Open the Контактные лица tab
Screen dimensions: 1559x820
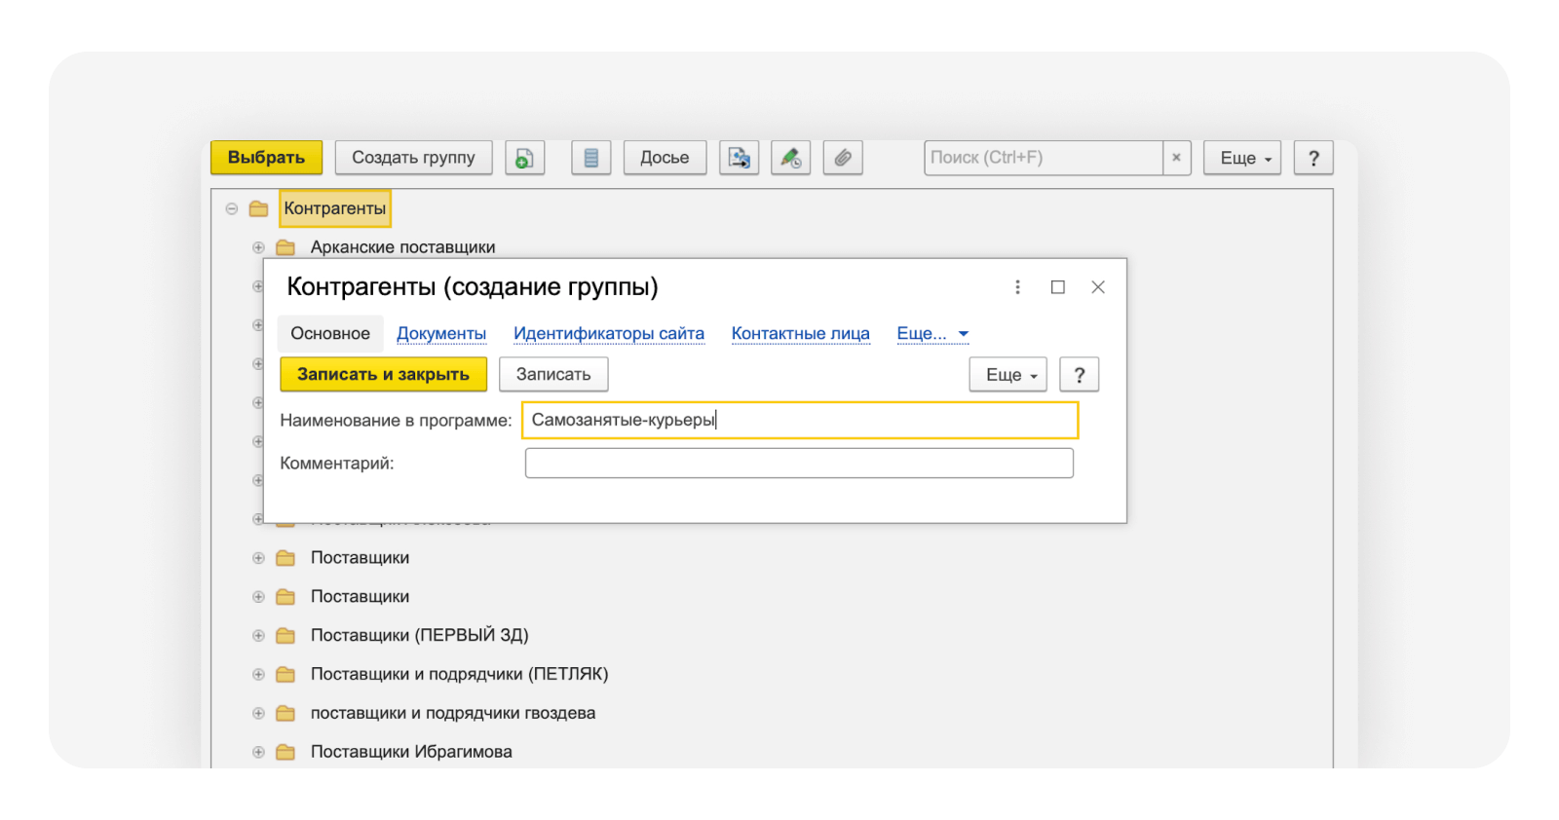[800, 334]
